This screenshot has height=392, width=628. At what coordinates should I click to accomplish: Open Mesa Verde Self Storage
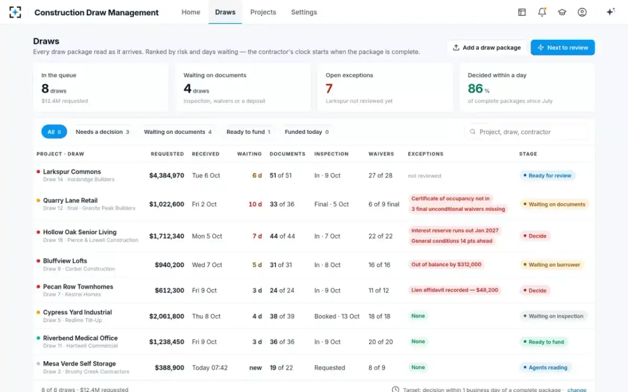point(79,363)
